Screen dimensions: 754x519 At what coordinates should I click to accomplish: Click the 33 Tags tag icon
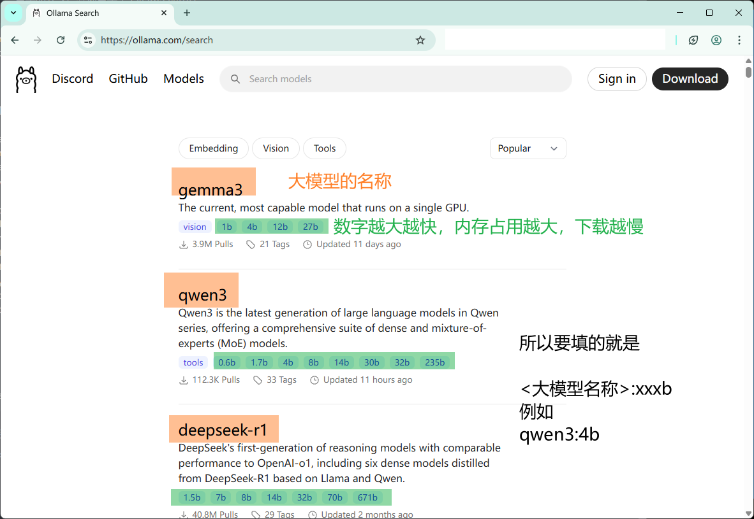click(x=258, y=380)
